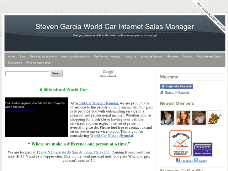228x171 pixels.
Task: Open the member photo of man in white shirt
Action: tap(199, 118)
